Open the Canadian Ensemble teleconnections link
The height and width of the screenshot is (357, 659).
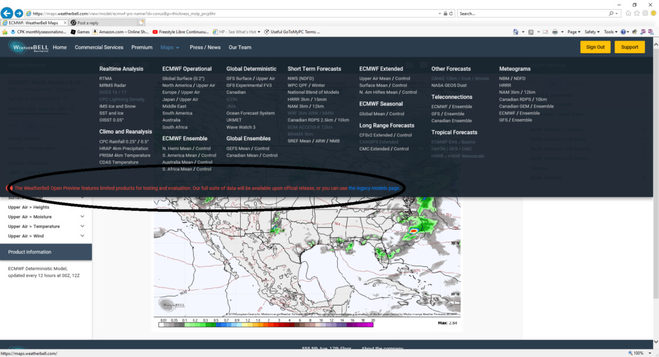pyautogui.click(x=451, y=120)
